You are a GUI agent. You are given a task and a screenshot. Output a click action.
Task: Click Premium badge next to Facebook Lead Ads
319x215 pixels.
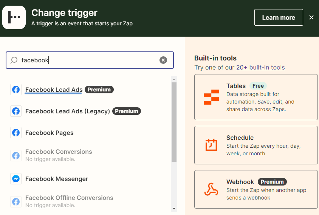coord(99,90)
